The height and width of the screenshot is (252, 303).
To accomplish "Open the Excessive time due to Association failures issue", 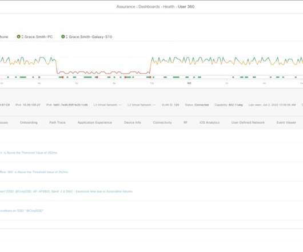I will coord(66,192).
